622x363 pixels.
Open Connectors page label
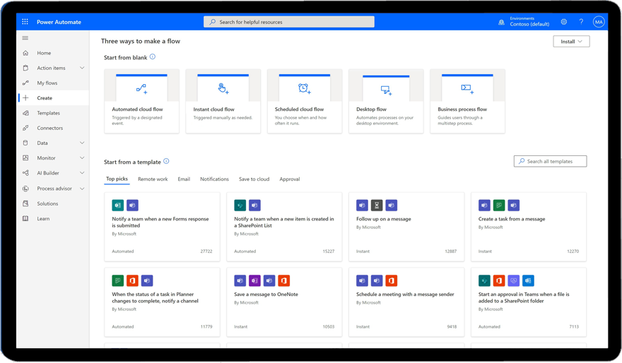click(50, 128)
